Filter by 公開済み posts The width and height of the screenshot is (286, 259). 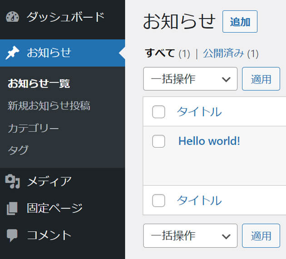pyautogui.click(x=223, y=53)
